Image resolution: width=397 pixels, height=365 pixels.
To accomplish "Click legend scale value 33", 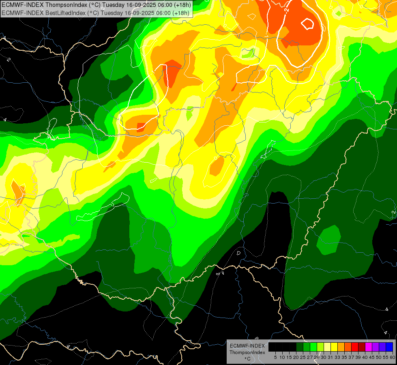I will (337, 357).
